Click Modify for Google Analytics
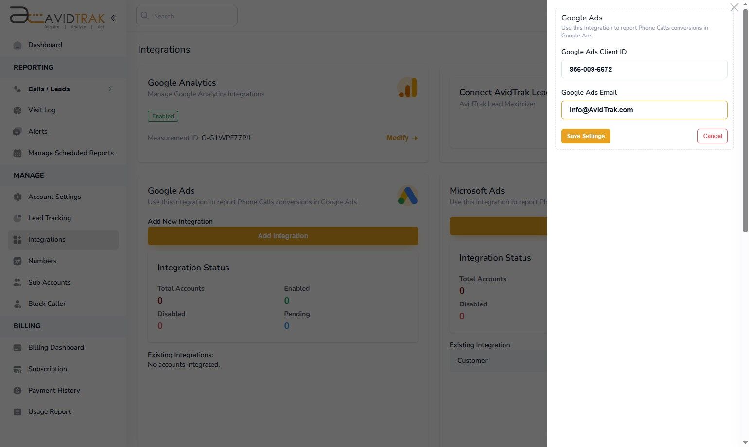This screenshot has height=447, width=749. coord(402,138)
